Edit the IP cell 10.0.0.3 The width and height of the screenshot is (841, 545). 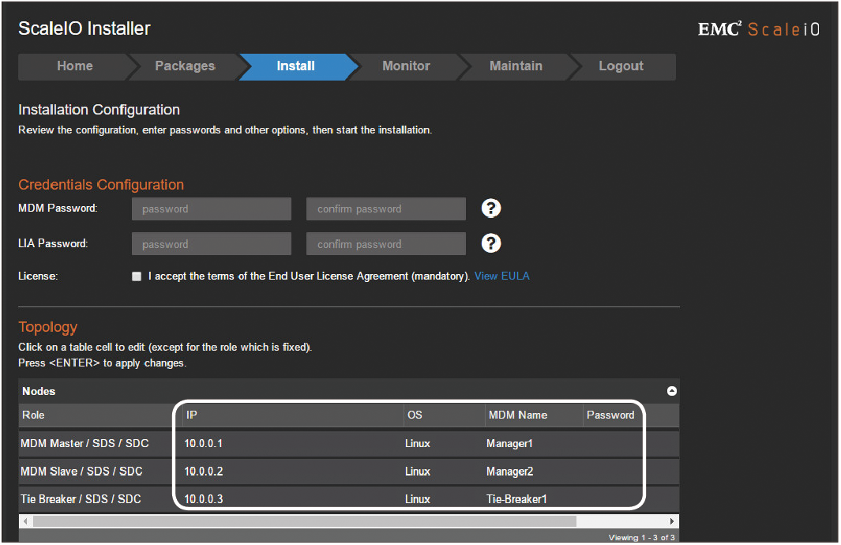tap(293, 499)
